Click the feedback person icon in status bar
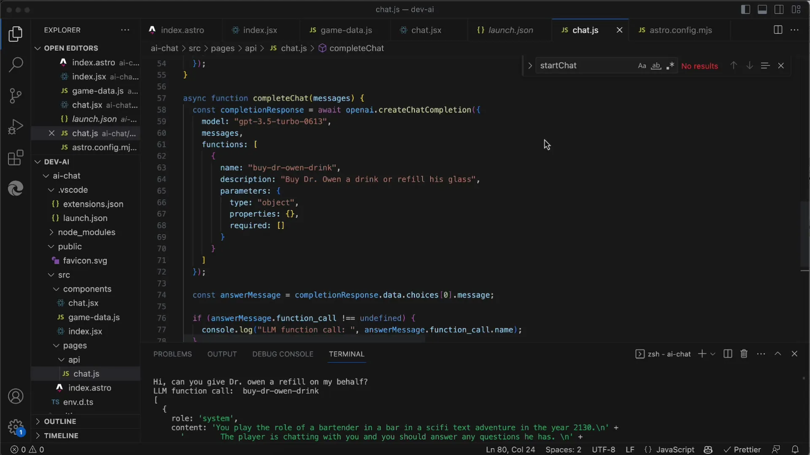The image size is (810, 455). point(776,450)
